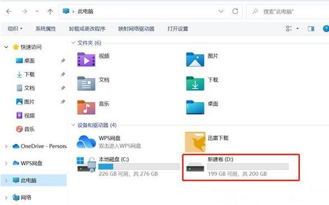Screen dimensions: 329x205
Task: Select 此电脑 in the navigation pane
Action: pyautogui.click(x=28, y=180)
